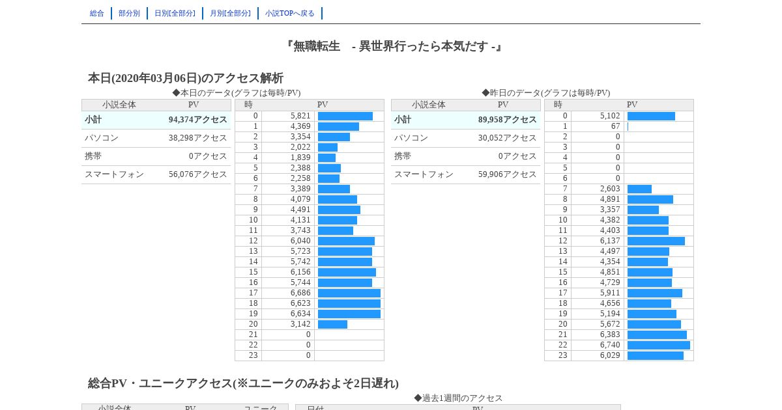Click yesterday's 22時 PV bar
The image size is (782, 410).
[659, 345]
